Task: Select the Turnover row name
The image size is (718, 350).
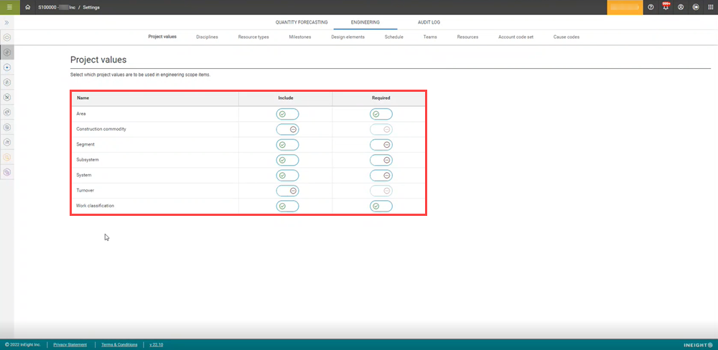Action: click(x=85, y=190)
